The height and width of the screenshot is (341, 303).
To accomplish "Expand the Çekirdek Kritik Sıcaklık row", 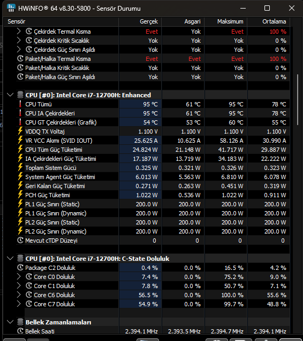I will pos(19,41).
